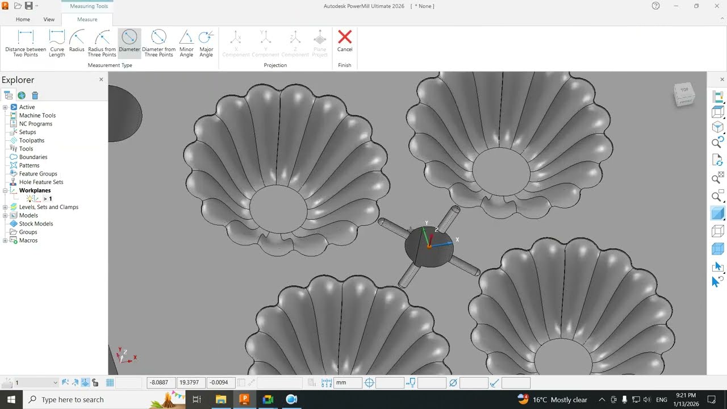Select Distance between Two Points measurement

coord(26,44)
